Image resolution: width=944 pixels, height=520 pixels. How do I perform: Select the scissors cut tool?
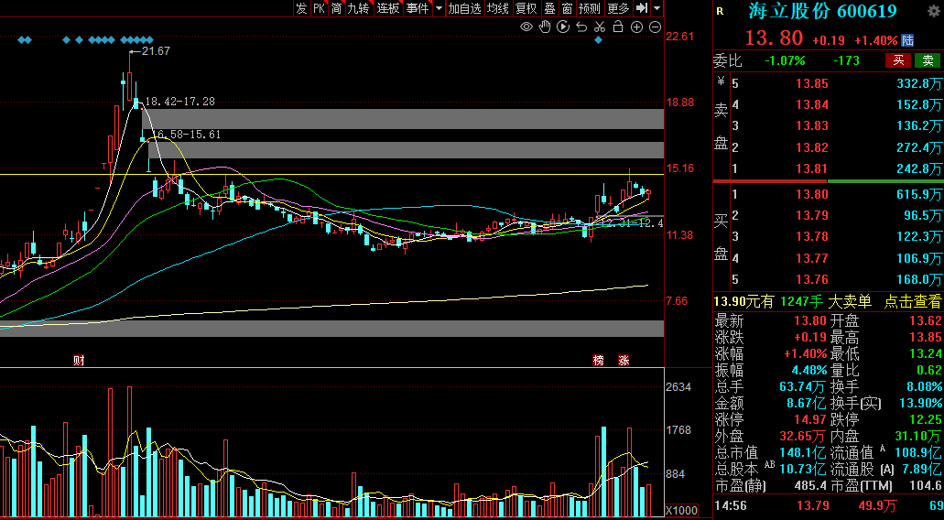(600, 27)
